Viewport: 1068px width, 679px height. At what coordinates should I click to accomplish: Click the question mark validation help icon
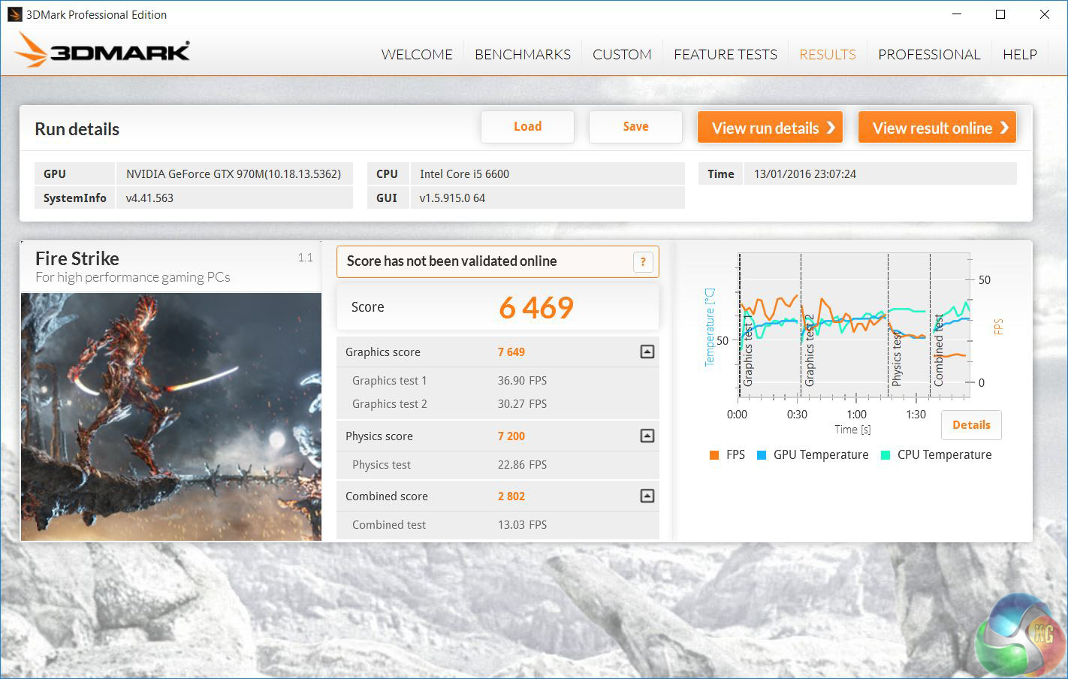point(643,262)
